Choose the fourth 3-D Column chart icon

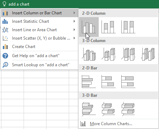point(148,54)
